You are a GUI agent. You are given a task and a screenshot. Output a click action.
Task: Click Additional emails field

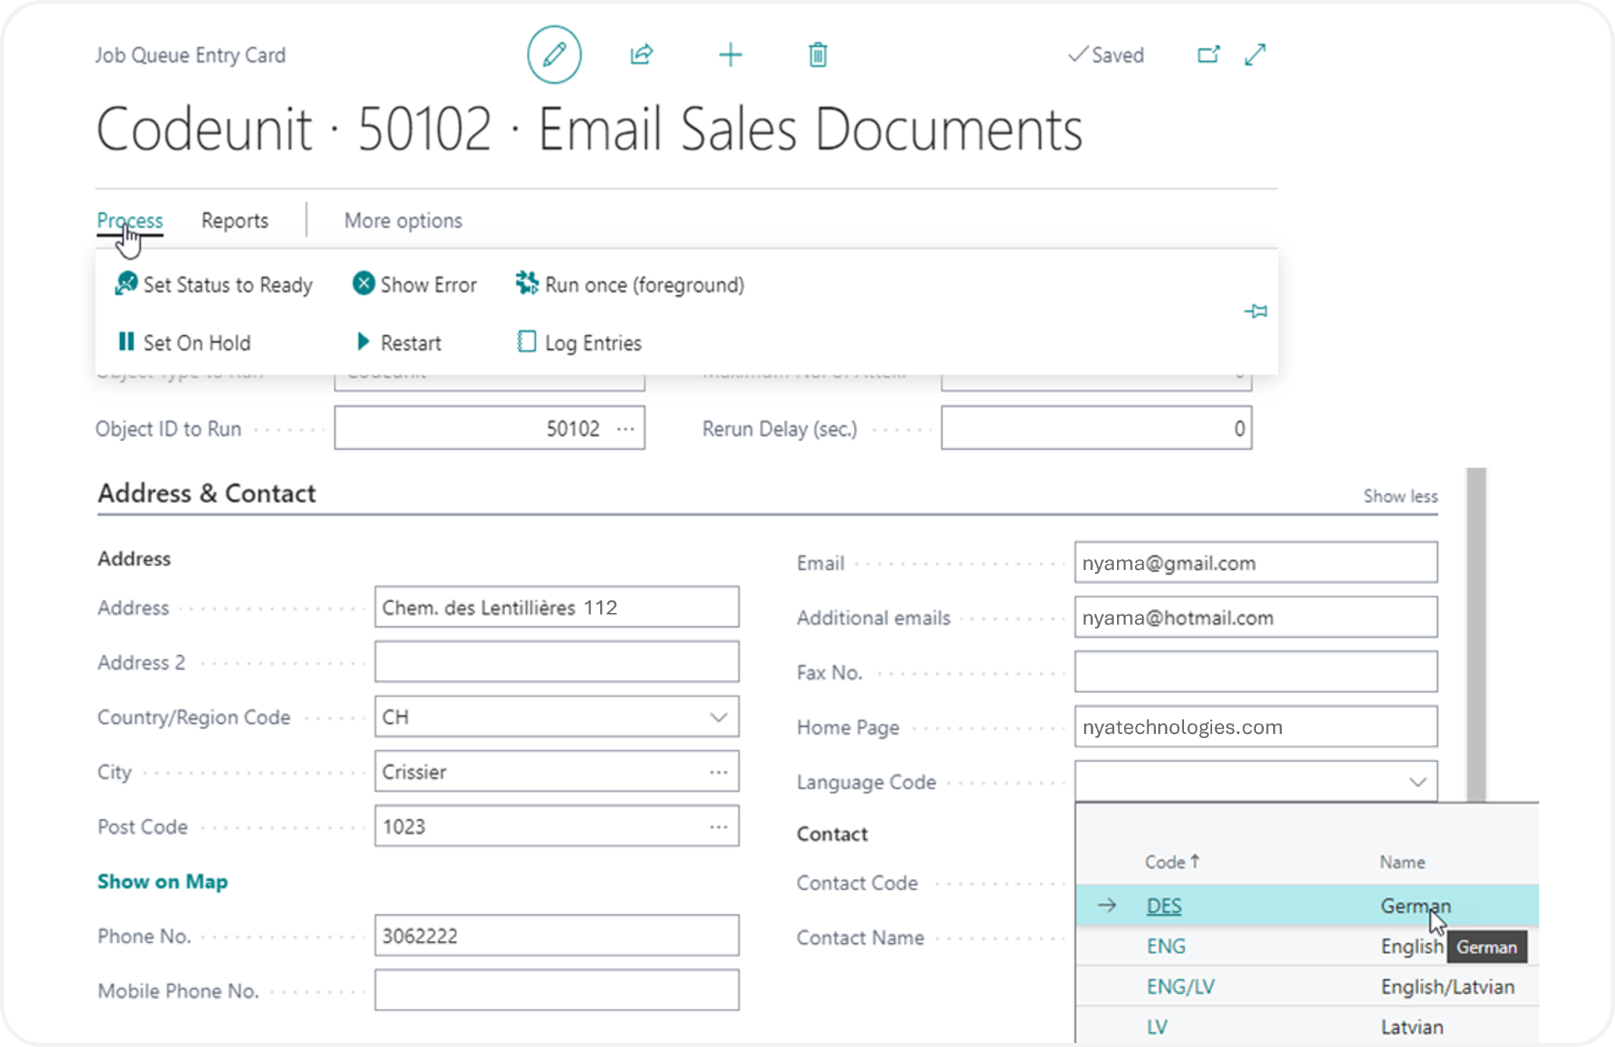1256,617
